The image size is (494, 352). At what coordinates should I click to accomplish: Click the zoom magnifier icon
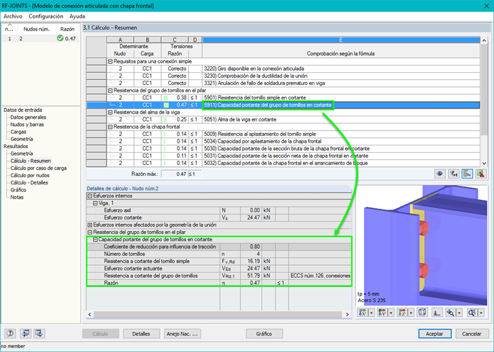click(x=450, y=312)
